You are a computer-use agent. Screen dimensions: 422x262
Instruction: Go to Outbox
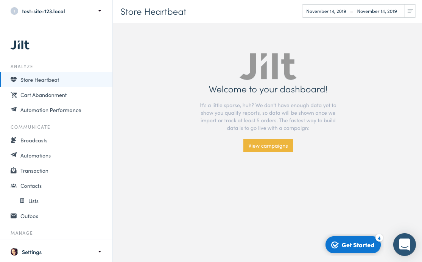[x=56, y=216]
